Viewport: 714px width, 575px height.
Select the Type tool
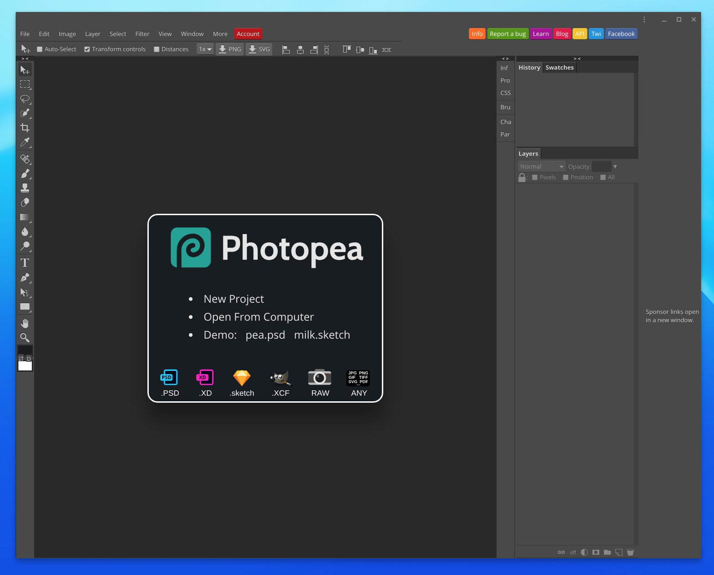(25, 263)
